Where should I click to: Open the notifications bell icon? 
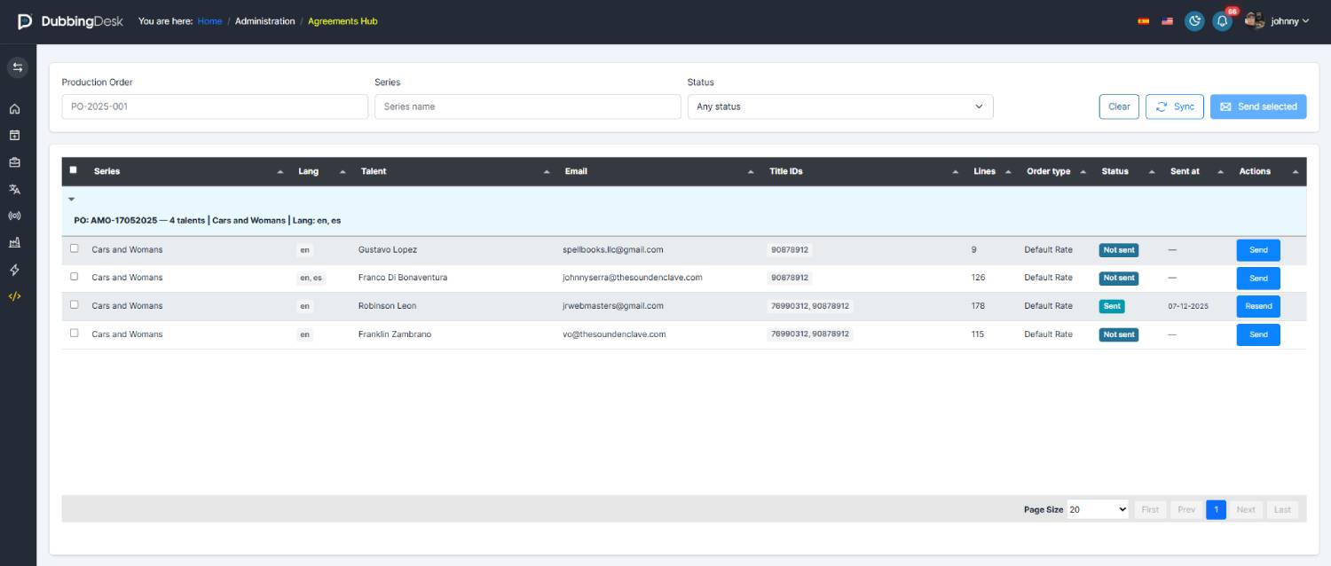point(1223,21)
